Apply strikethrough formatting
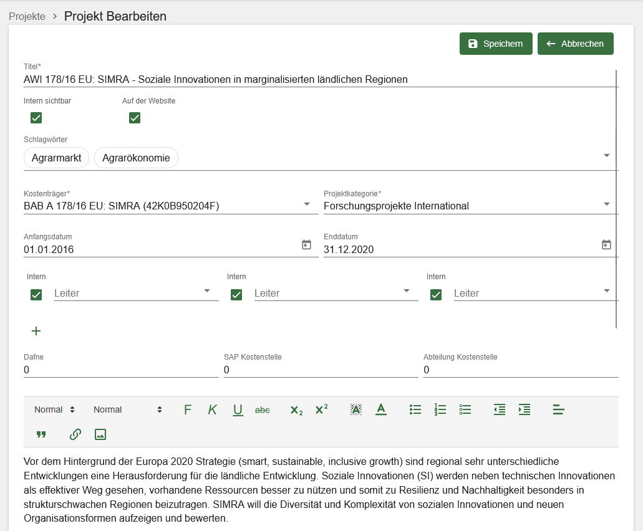This screenshot has height=531, width=643. pos(263,409)
